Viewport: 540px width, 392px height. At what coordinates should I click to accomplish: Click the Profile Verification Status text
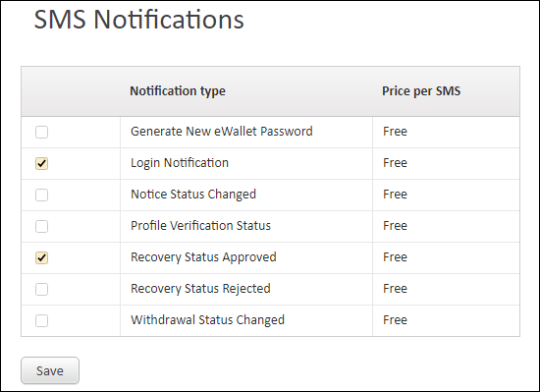coord(200,226)
